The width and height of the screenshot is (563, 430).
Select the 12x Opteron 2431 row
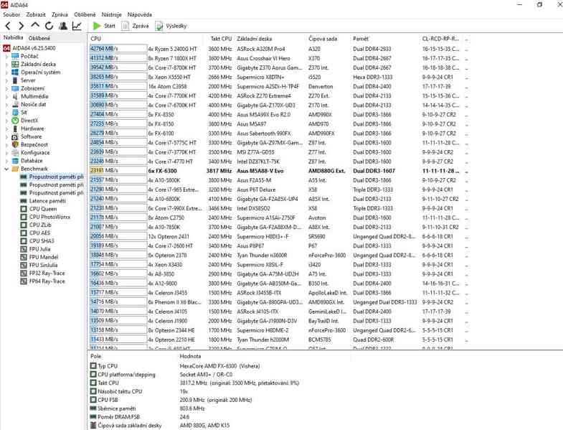[278, 237]
